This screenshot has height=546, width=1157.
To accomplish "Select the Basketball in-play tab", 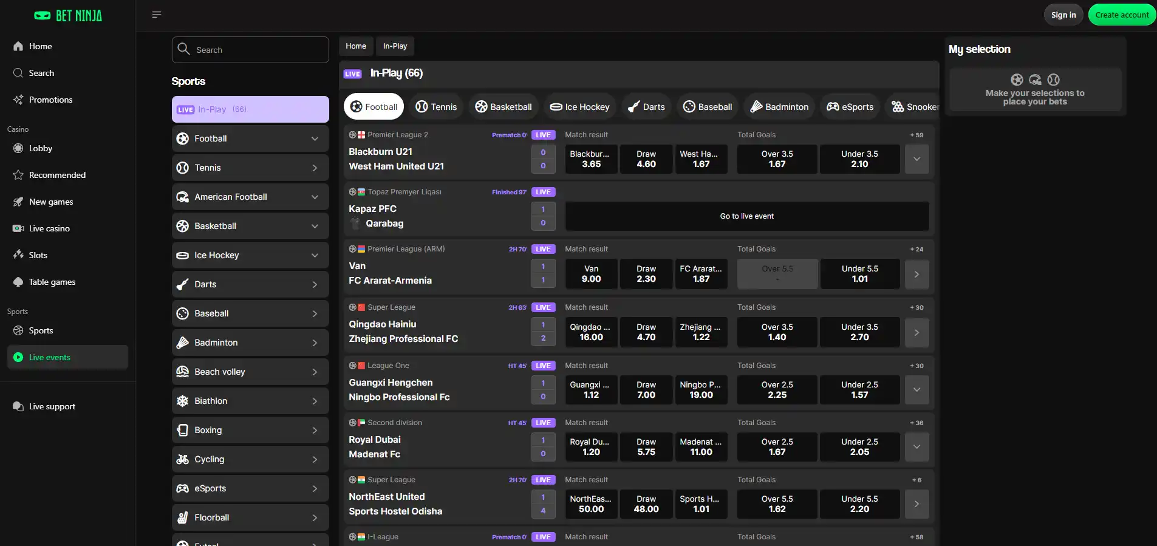I will [503, 107].
